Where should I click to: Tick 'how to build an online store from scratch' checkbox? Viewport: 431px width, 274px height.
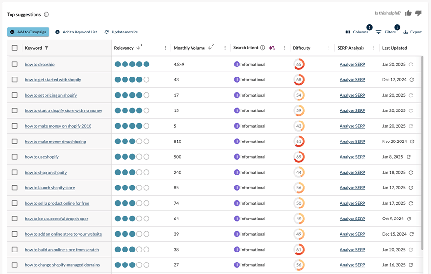[15, 250]
